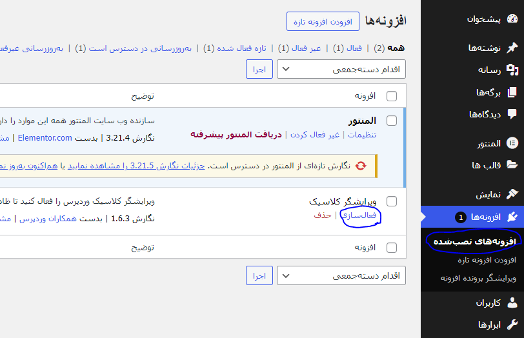The image size is (524, 338).
Task: Click the top اجرا apply button
Action: point(259,69)
